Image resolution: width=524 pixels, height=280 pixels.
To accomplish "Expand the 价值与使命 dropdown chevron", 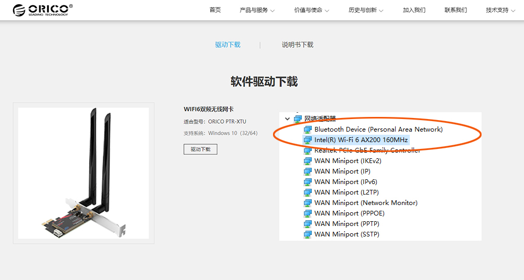I will coord(327,10).
